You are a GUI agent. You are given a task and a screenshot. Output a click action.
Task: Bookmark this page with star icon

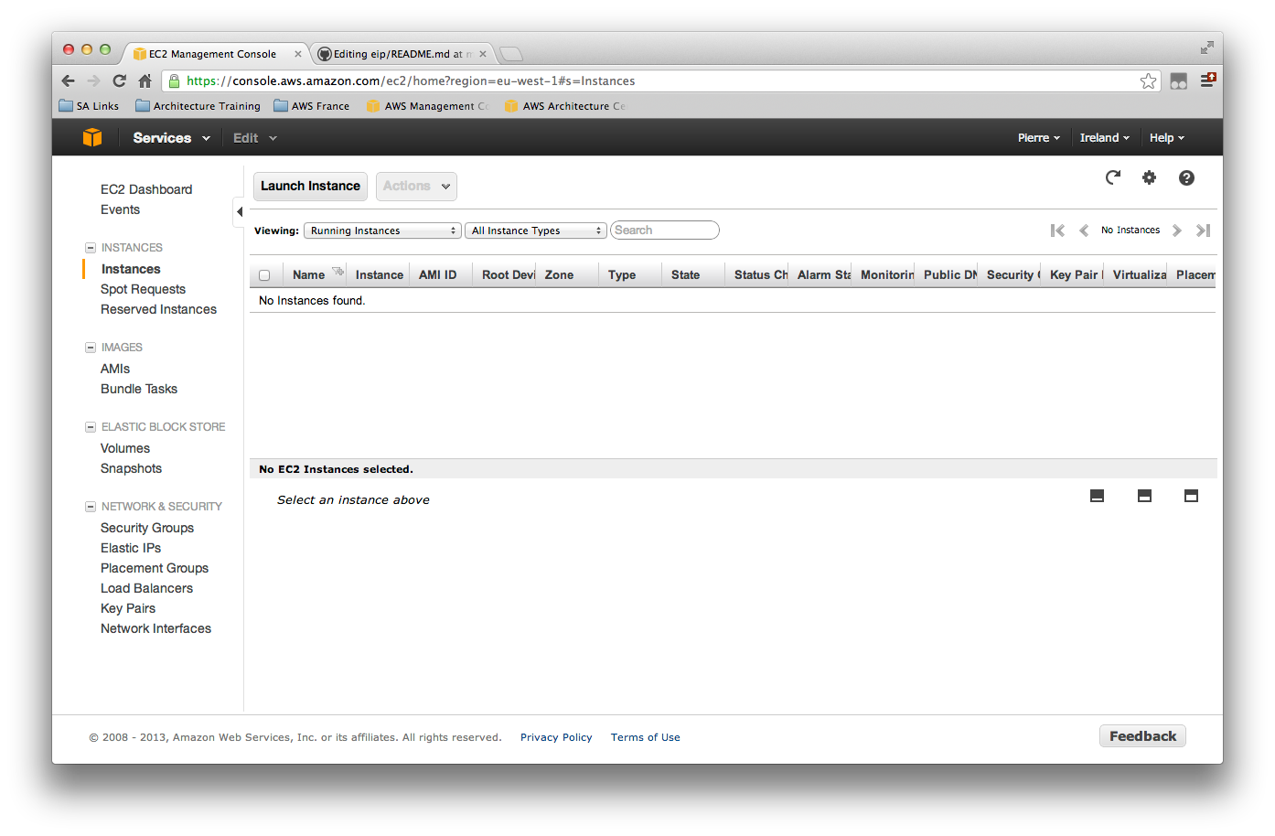[x=1149, y=81]
